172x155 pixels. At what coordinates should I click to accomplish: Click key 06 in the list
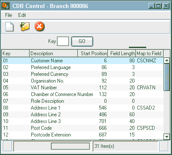[x=5, y=94]
